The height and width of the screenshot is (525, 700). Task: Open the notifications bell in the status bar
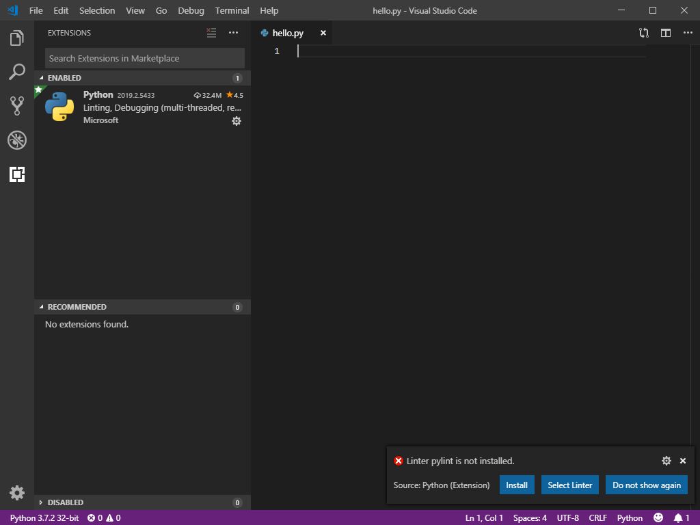[x=679, y=517]
